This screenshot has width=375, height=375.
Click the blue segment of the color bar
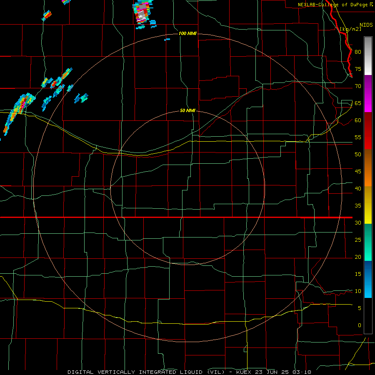pos(368,279)
